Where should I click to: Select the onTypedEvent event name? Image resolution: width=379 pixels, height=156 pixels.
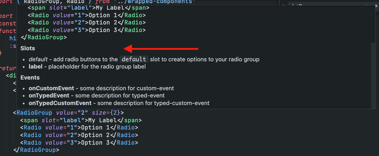pos(49,95)
